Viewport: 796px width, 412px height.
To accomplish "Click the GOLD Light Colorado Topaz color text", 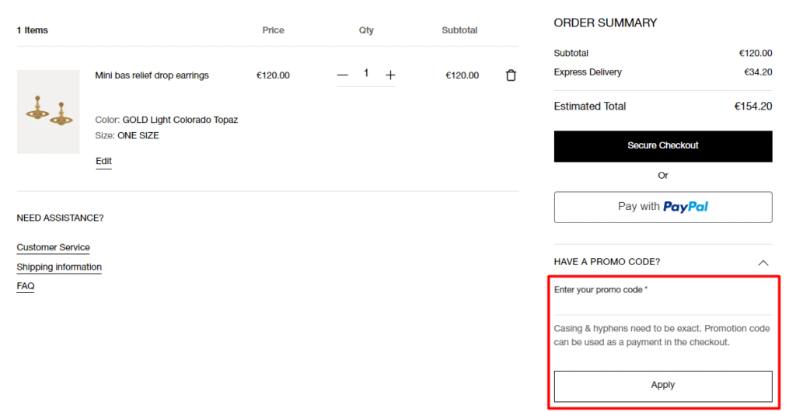I will tap(180, 120).
